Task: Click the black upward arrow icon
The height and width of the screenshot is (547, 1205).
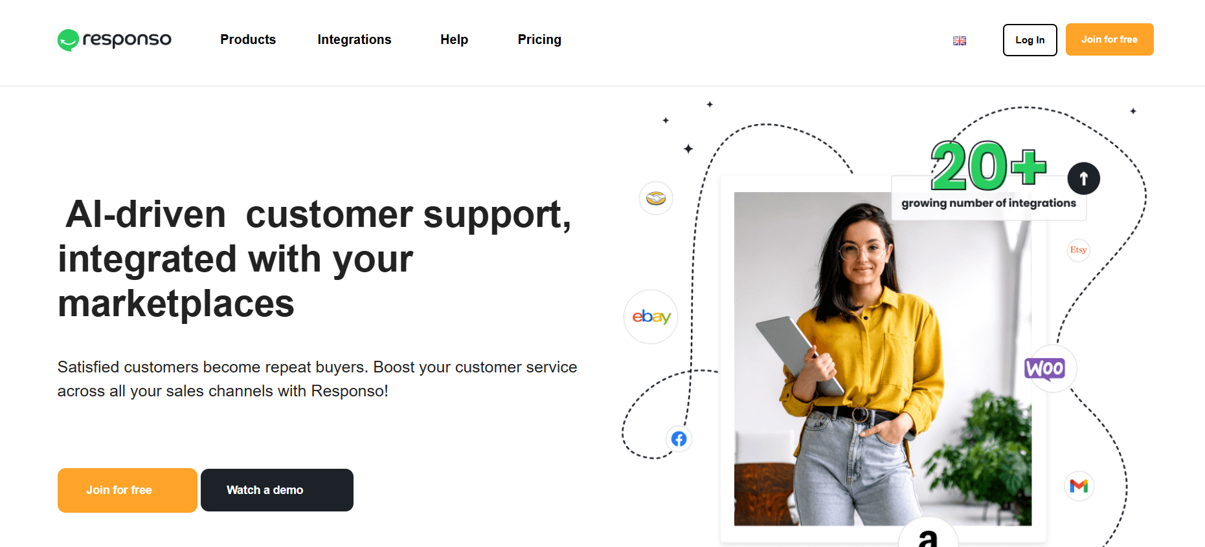Action: pyautogui.click(x=1084, y=178)
